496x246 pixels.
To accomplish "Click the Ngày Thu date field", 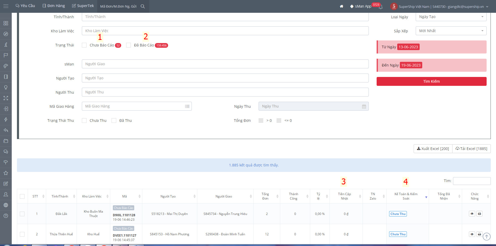I will coord(314,106).
